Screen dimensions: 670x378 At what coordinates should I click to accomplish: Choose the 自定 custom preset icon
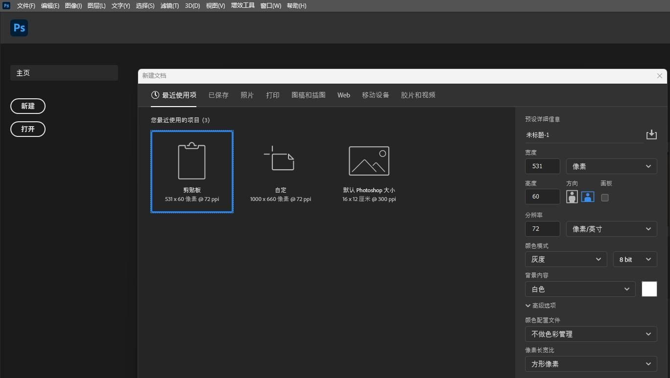[280, 159]
